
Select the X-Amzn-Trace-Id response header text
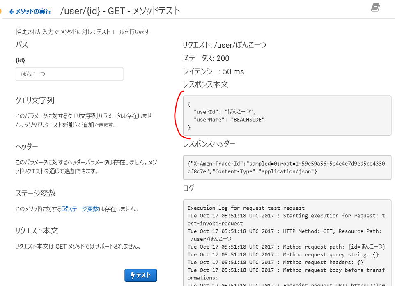pos(286,168)
